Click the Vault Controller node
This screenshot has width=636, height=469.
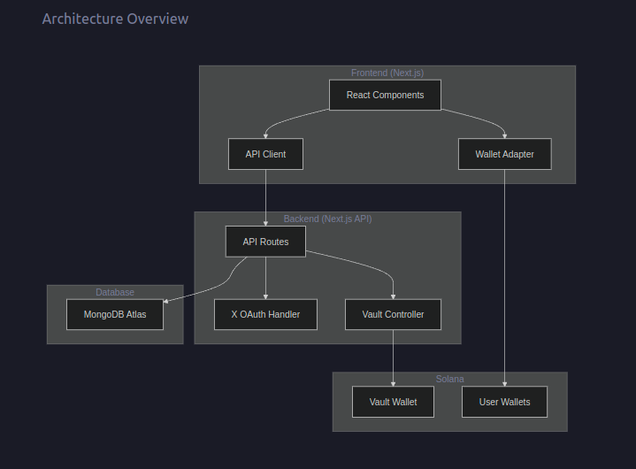pyautogui.click(x=393, y=314)
